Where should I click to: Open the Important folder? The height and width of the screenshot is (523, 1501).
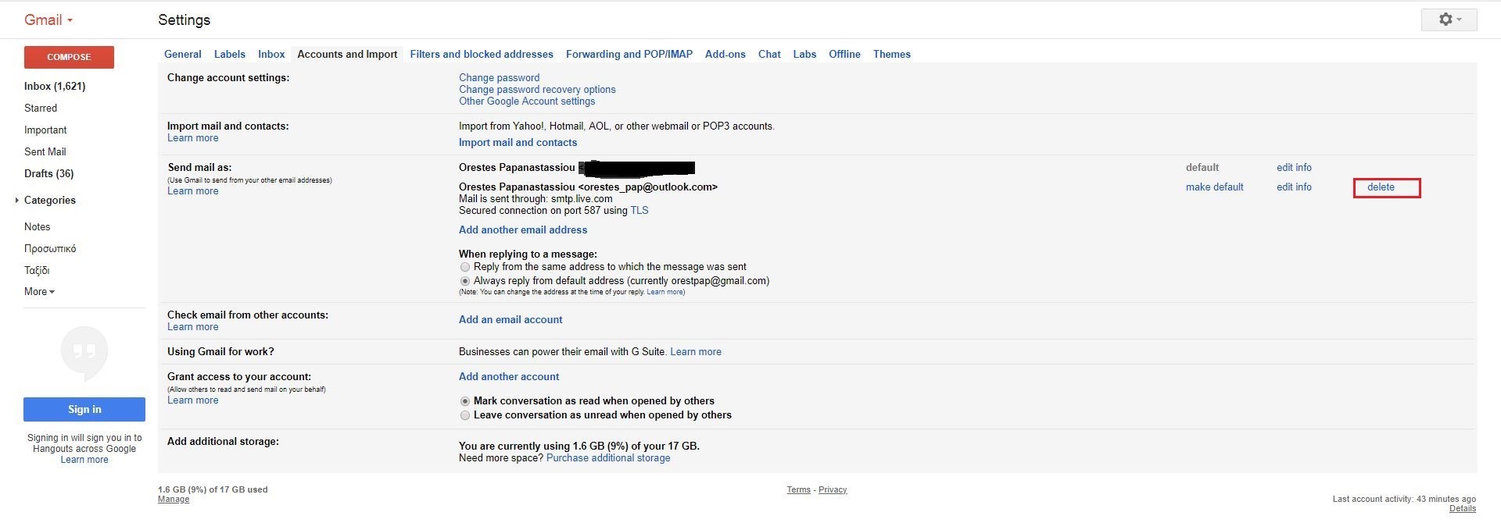(x=45, y=130)
